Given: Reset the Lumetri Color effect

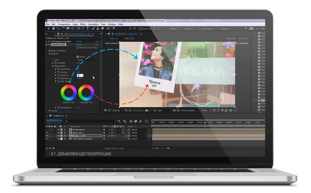Looking at the screenshot, I should pyautogui.click(x=79, y=44).
